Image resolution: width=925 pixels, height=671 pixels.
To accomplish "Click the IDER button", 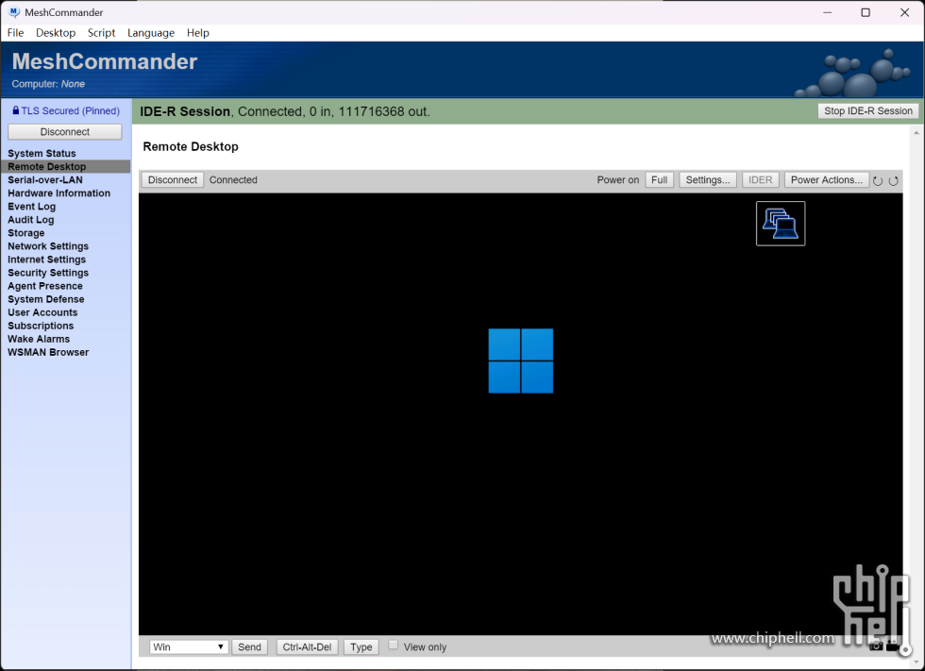I will [x=761, y=180].
